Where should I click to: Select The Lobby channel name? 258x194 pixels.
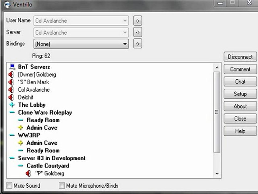point(32,105)
